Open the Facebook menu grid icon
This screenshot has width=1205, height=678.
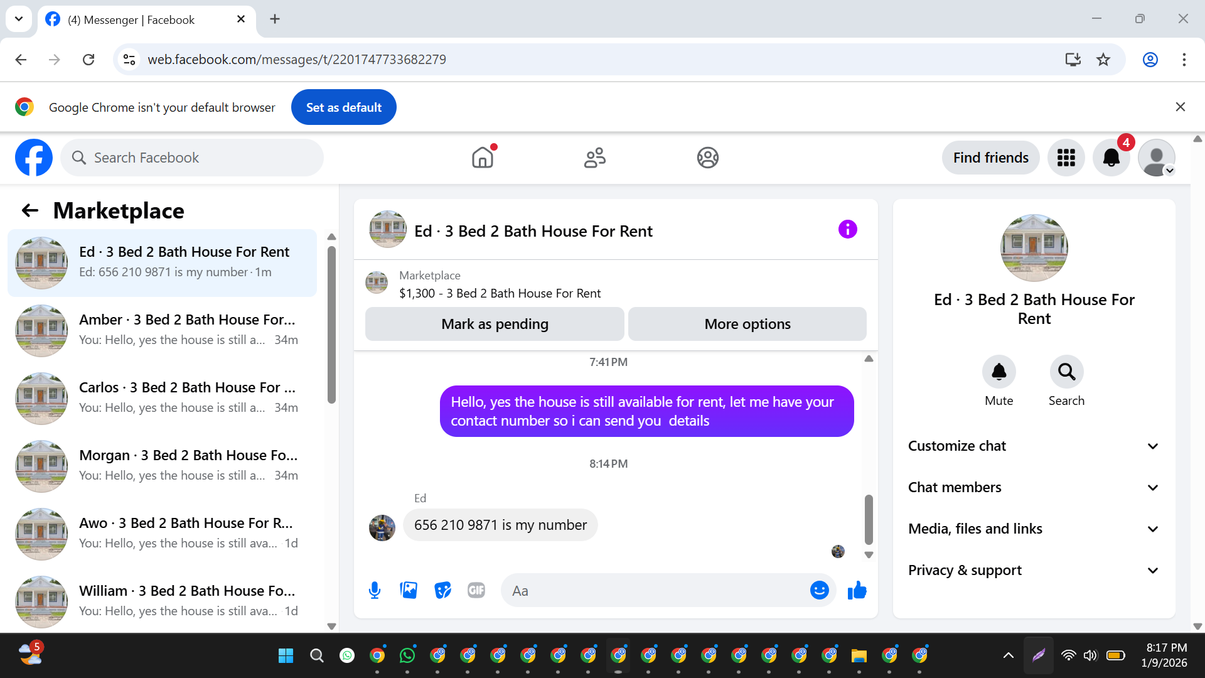[1066, 158]
